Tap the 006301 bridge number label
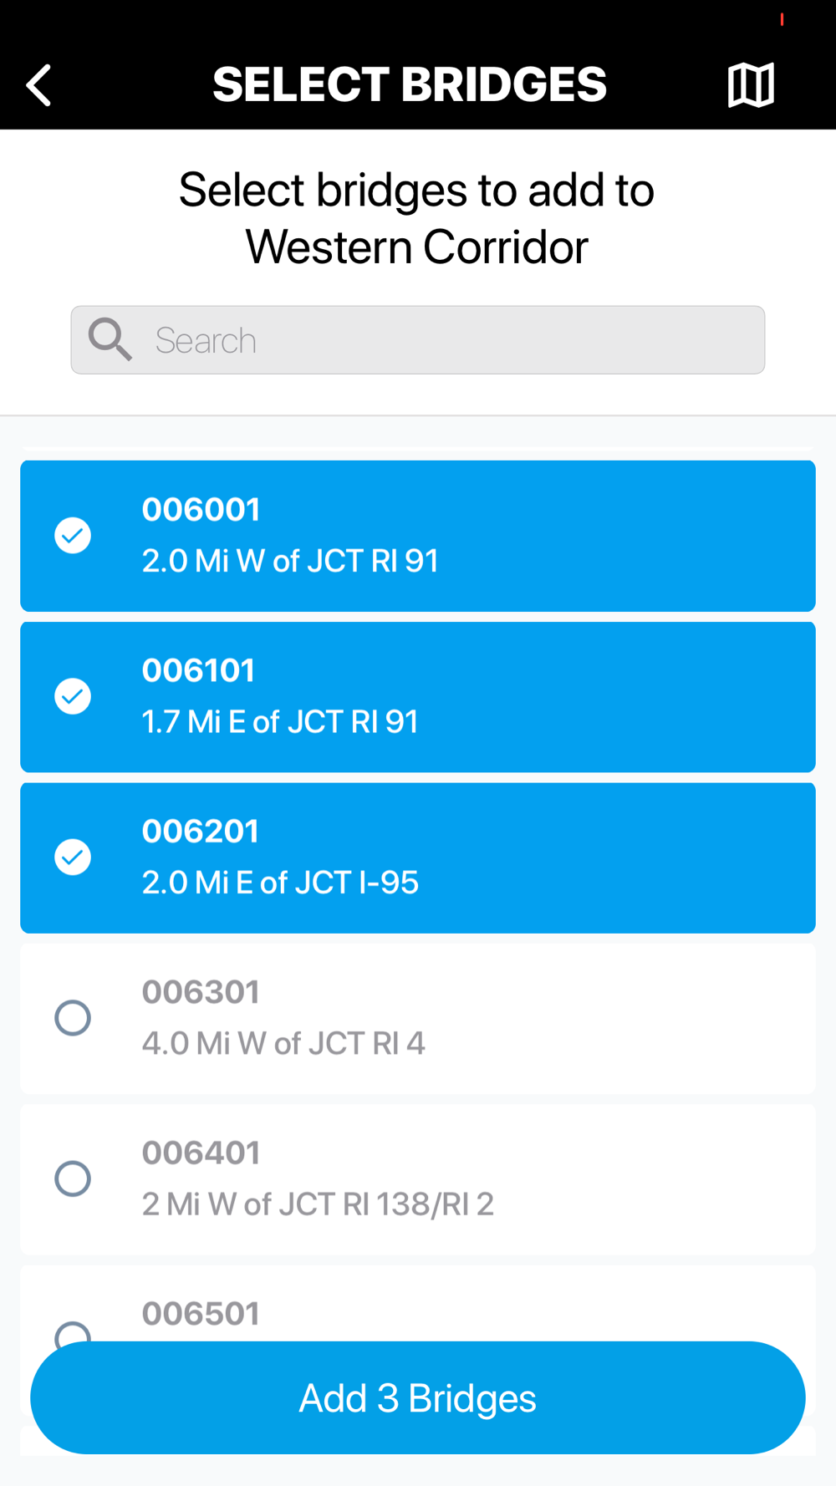The width and height of the screenshot is (836, 1486). 201,992
